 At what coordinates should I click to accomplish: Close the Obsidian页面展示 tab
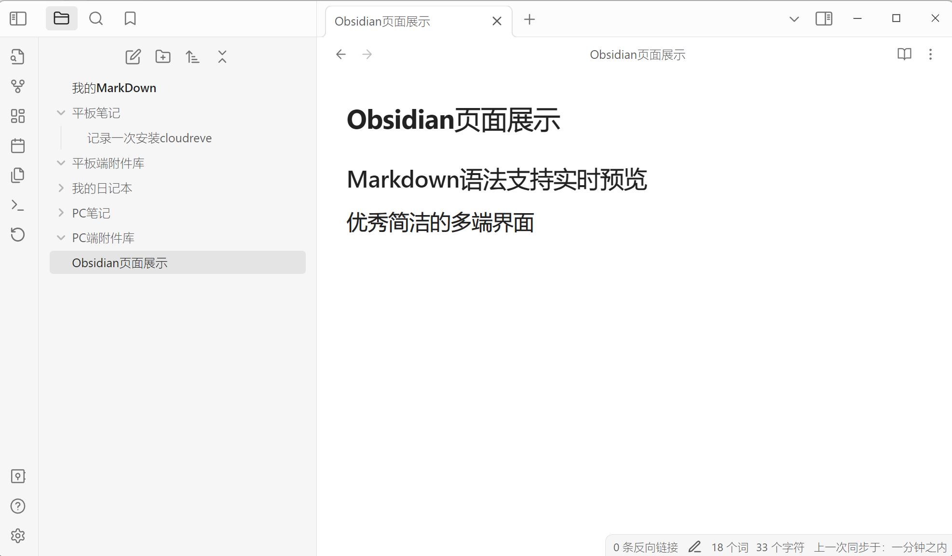click(497, 21)
